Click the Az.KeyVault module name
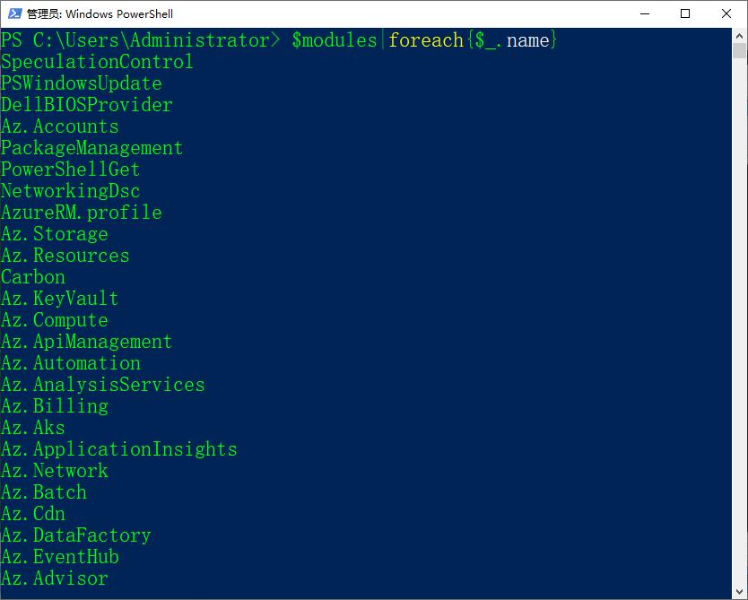Screen dimensions: 748x600 point(59,298)
